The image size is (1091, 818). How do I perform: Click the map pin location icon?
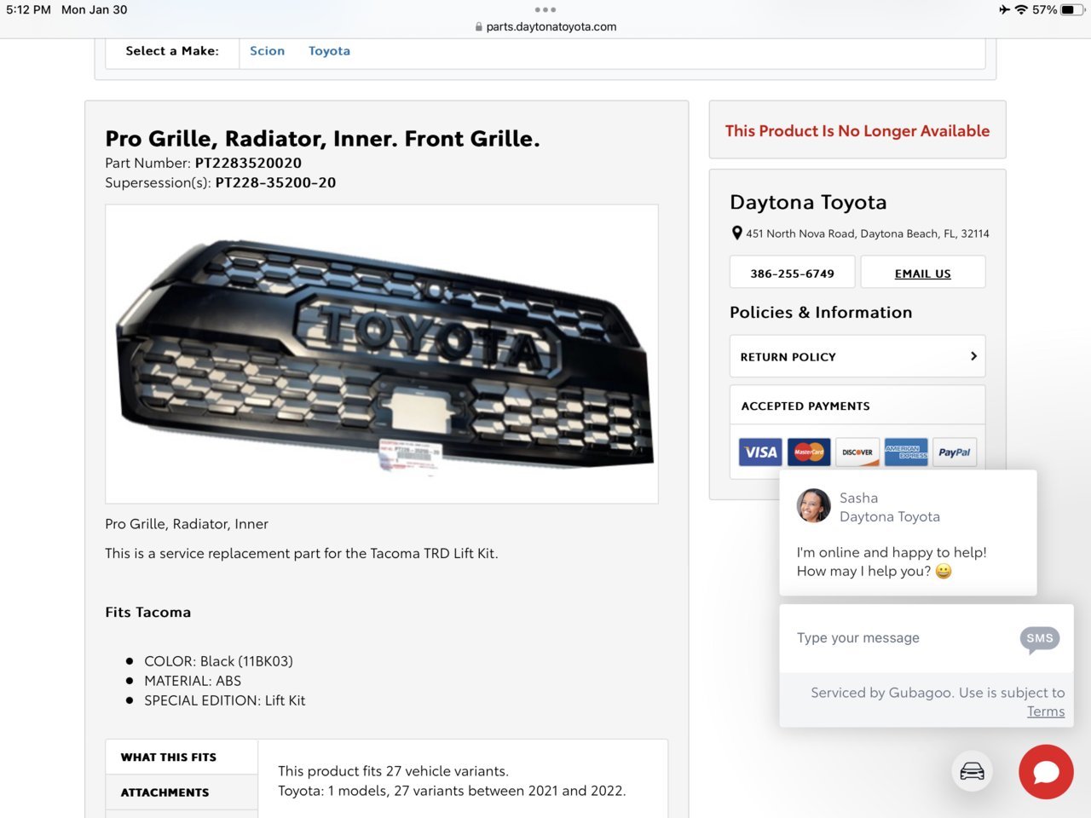coord(737,233)
